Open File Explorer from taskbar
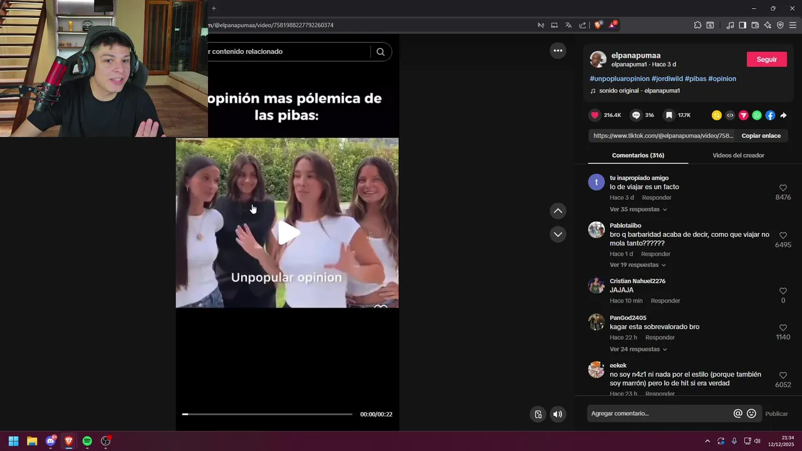 coord(32,441)
